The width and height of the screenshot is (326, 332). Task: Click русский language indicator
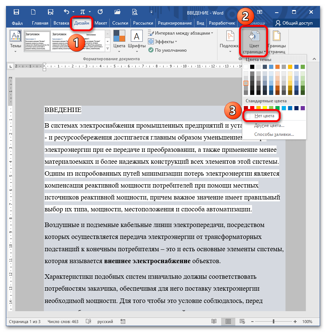coord(105,322)
